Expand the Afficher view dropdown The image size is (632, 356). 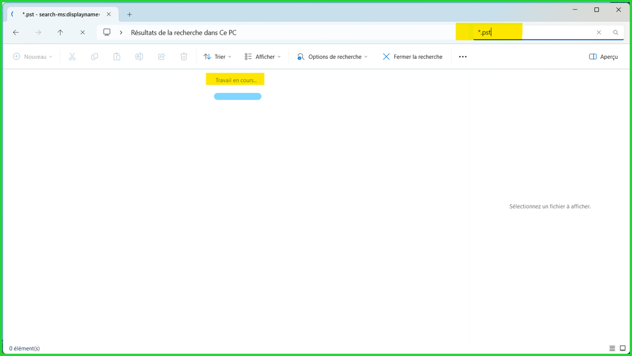pyautogui.click(x=263, y=57)
